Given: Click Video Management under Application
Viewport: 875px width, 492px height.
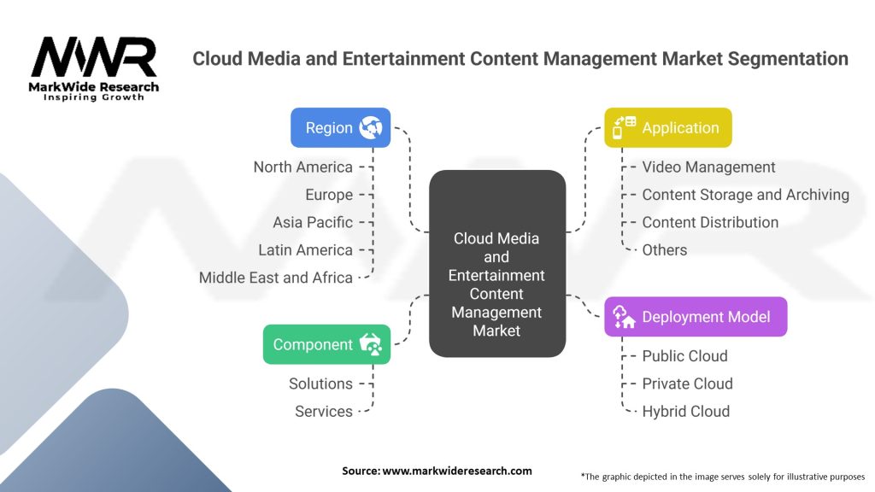Looking at the screenshot, I should 708,167.
